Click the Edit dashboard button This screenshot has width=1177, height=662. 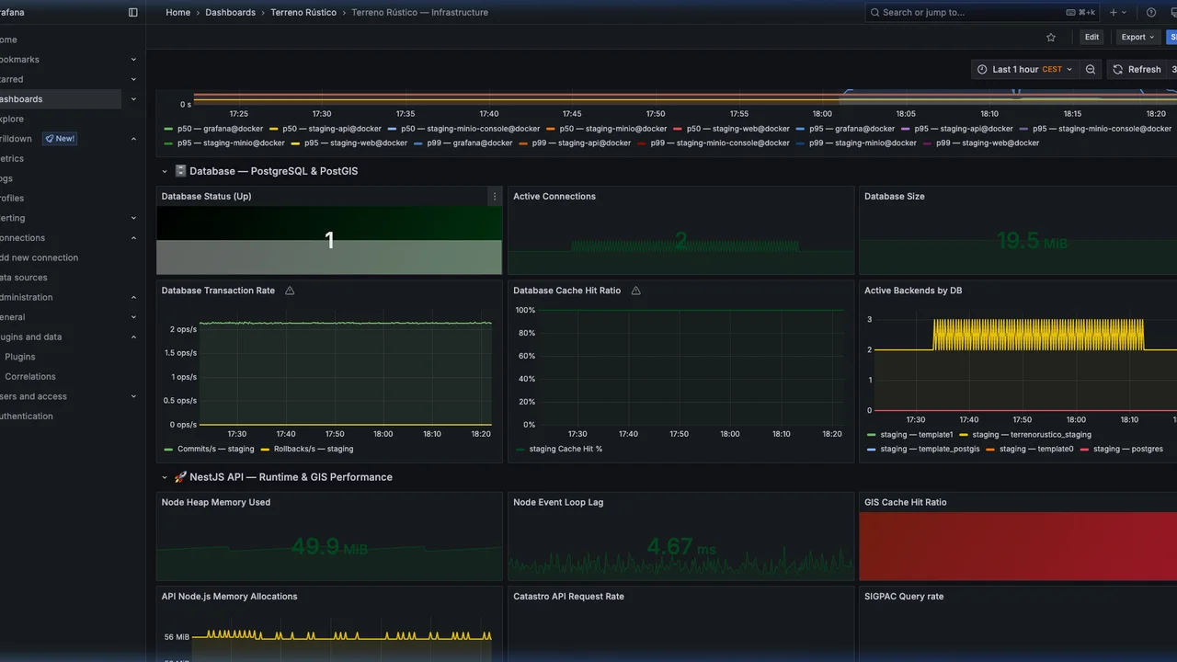1091,38
